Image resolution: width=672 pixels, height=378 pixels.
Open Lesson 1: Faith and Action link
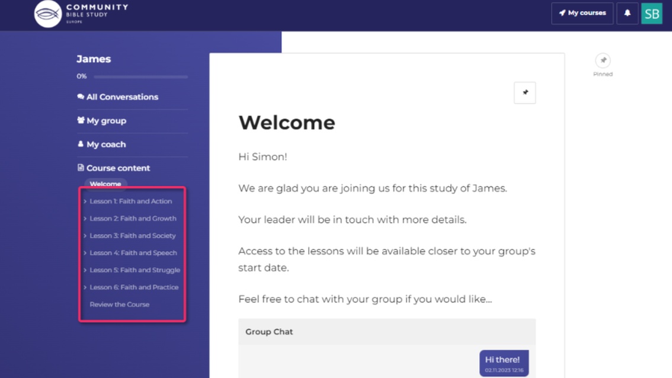[131, 201]
